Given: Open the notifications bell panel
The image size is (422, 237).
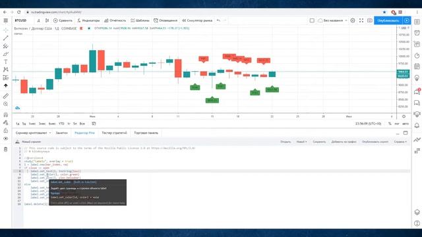Looking at the screenshot, I should coord(417,126).
